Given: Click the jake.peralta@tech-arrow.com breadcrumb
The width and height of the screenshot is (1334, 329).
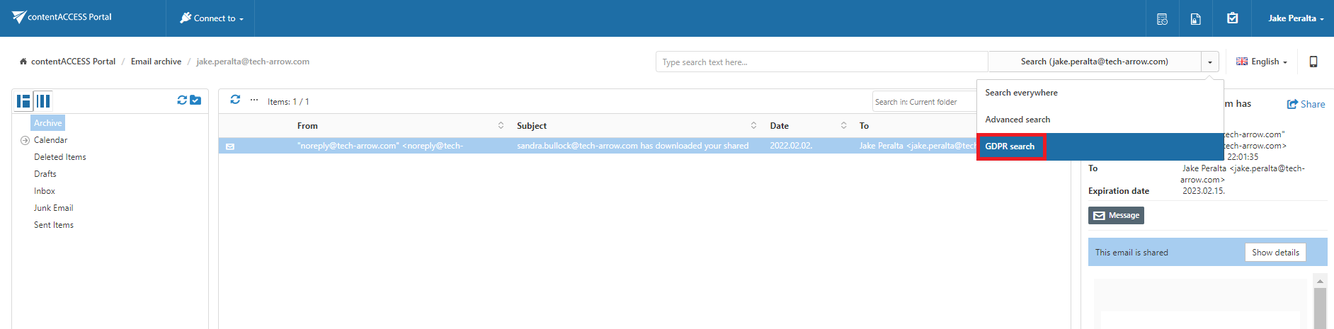Looking at the screenshot, I should tap(253, 62).
